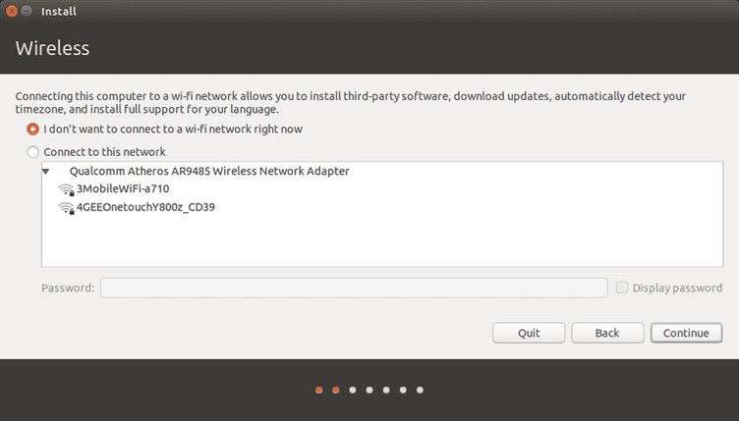Image resolution: width=739 pixels, height=421 pixels.
Task: Click the grey minimize button in title bar
Action: [x=27, y=11]
